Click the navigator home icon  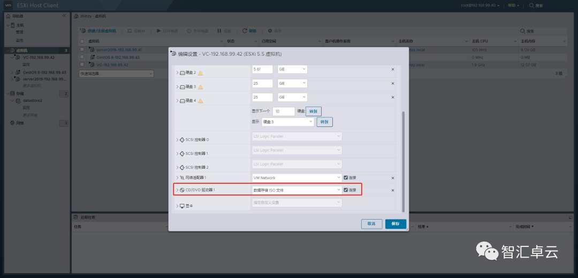click(8, 16)
